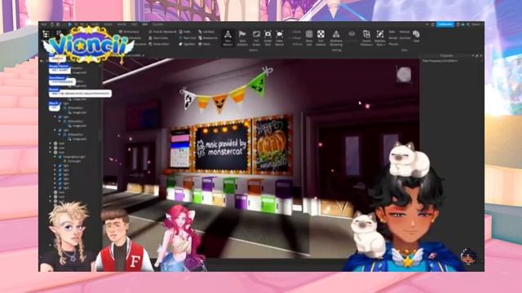Image resolution: width=522 pixels, height=293 pixels.
Task: Open the Switch Windows dropdown
Action: [366, 38]
